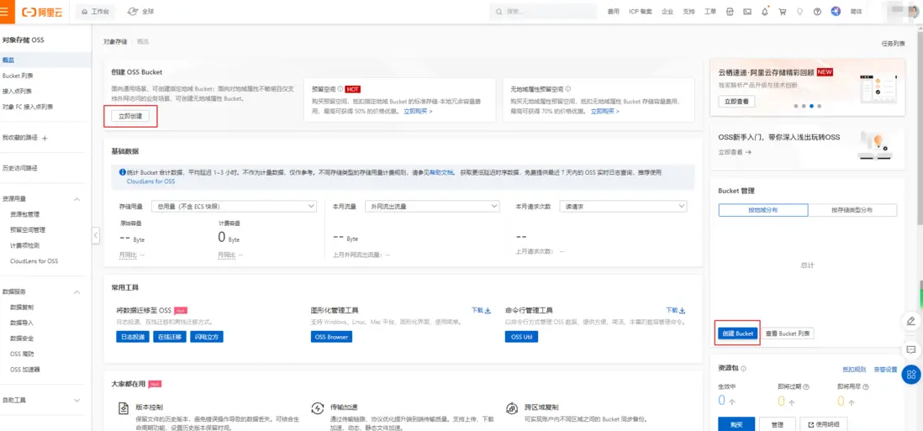Click the 立即创建 button
The width and height of the screenshot is (923, 431).
tap(130, 117)
